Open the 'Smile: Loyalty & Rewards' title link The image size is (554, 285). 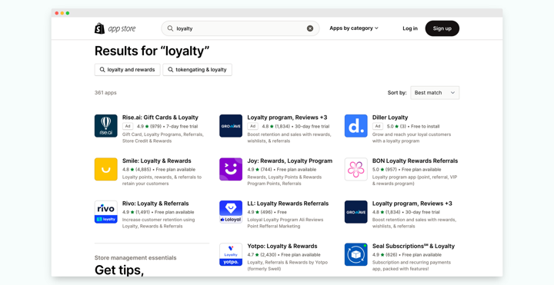156,161
